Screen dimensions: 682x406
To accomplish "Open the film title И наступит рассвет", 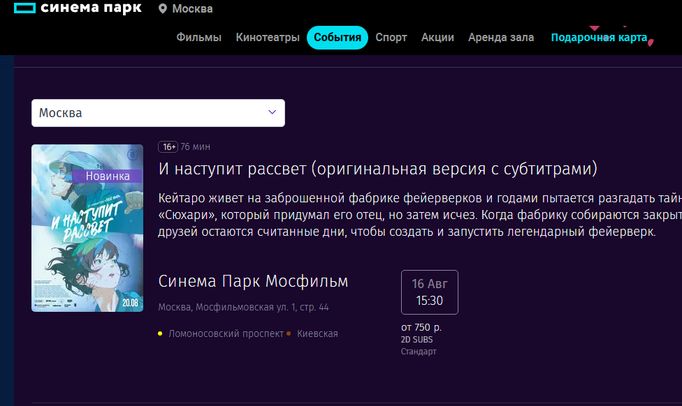I will 377,169.
